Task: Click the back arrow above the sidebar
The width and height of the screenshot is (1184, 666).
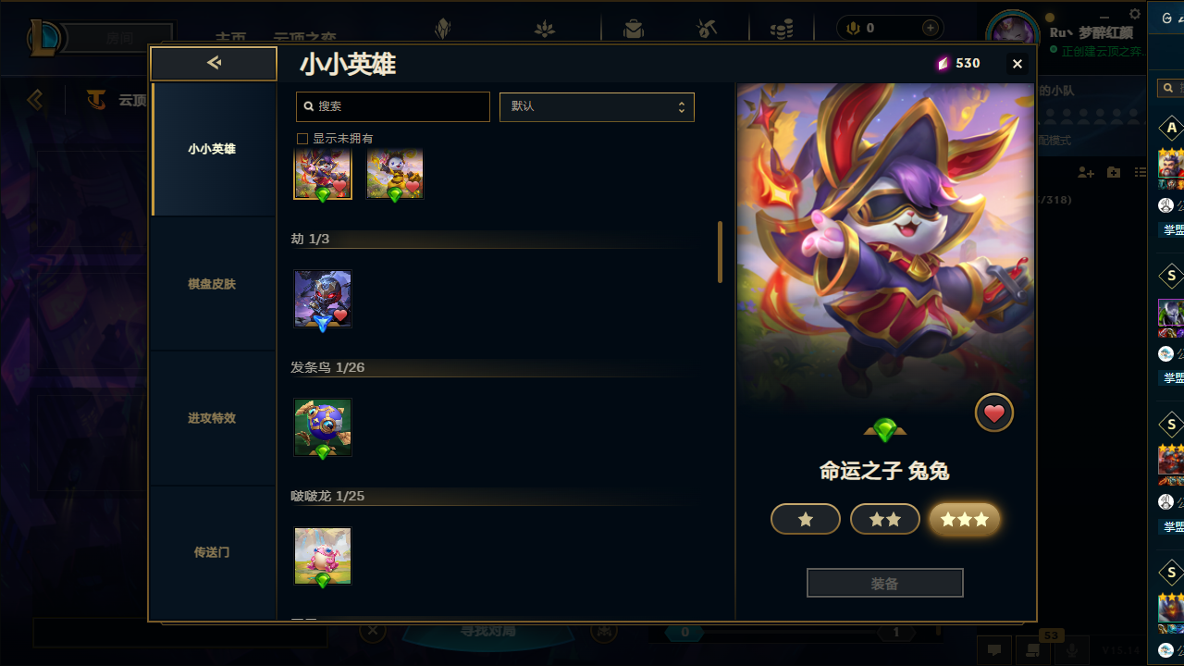Action: pos(214,63)
